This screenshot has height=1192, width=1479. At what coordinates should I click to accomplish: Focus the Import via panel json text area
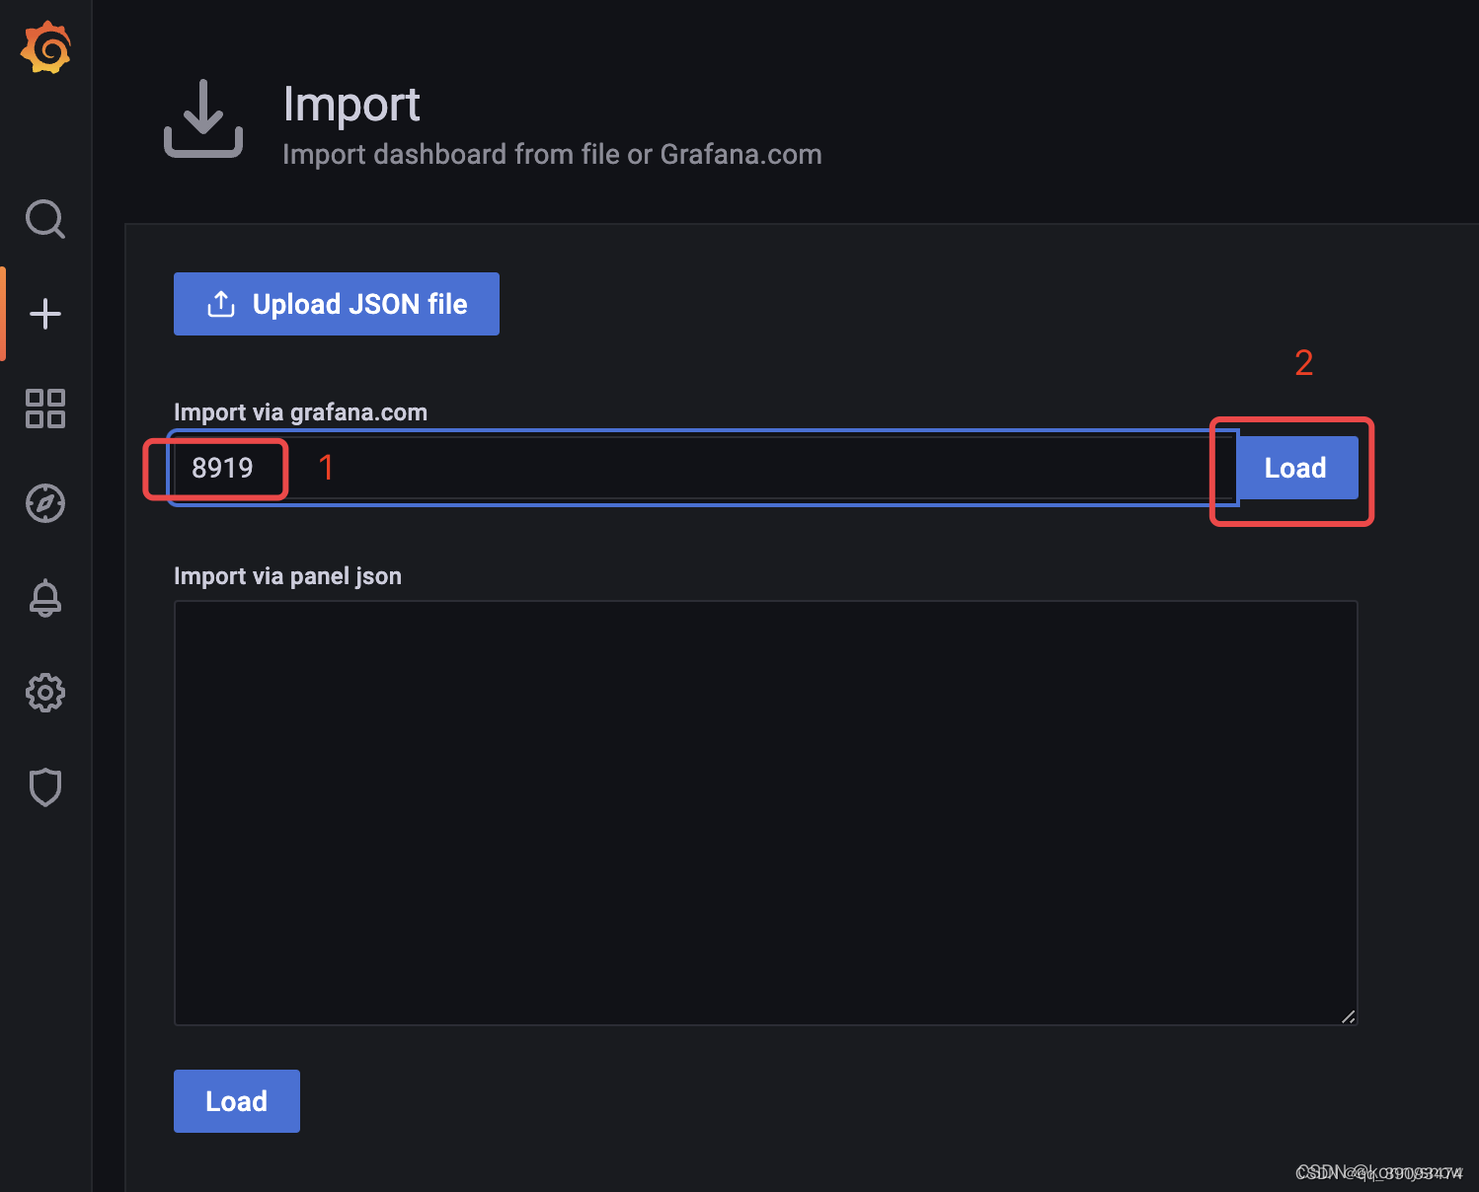click(766, 813)
